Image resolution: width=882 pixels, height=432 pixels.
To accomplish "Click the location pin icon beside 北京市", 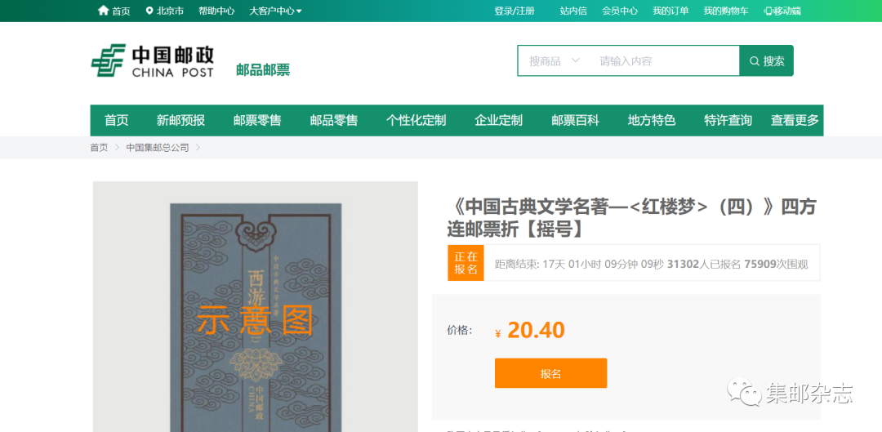I will (x=149, y=11).
